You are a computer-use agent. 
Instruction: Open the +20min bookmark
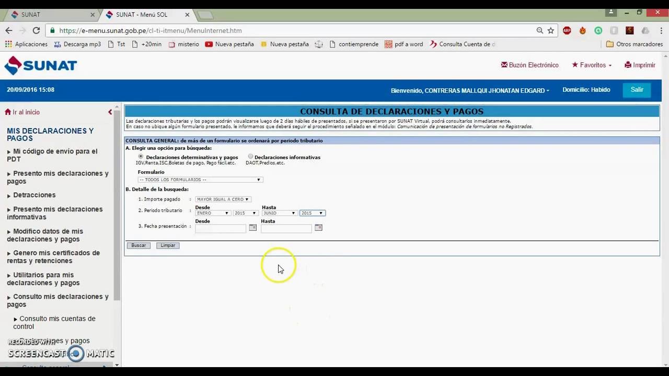tap(146, 44)
